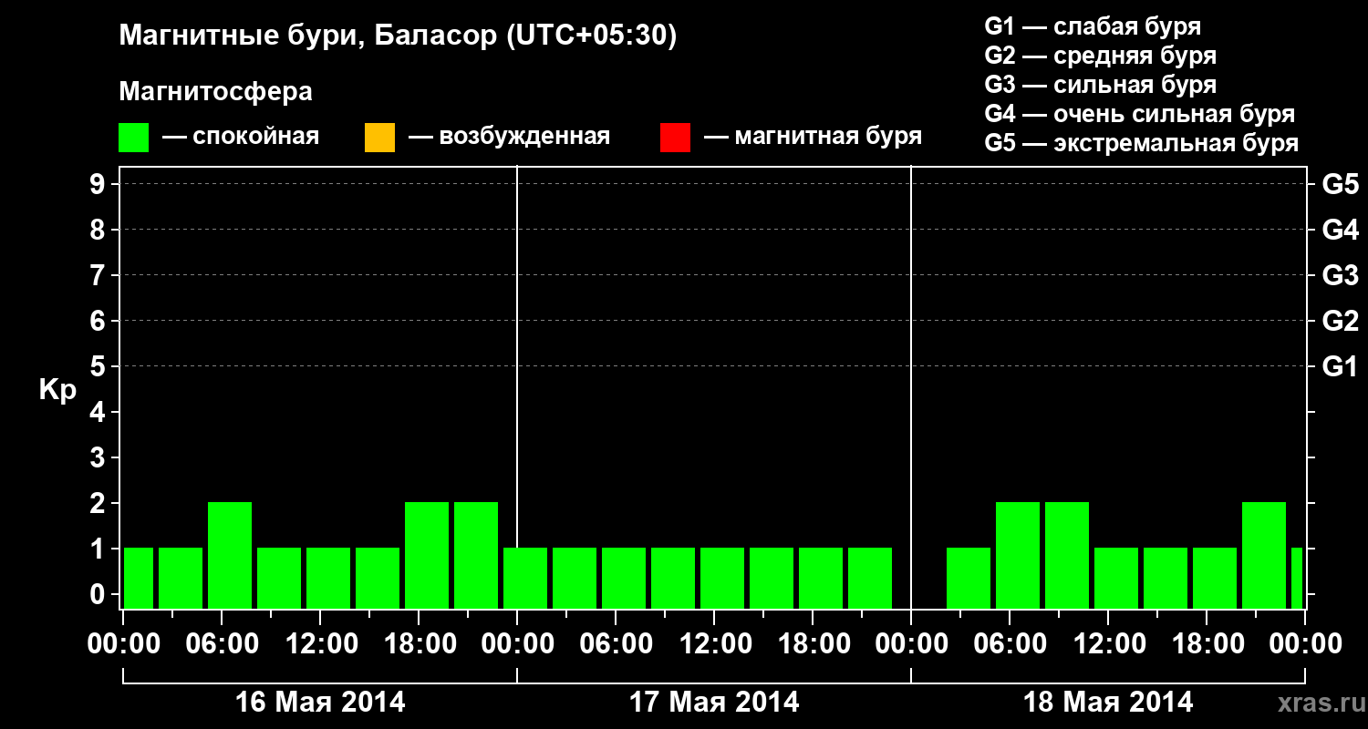1368x729 pixels.
Task: Click the '— магнитная буря' legend label
Action: point(813,137)
